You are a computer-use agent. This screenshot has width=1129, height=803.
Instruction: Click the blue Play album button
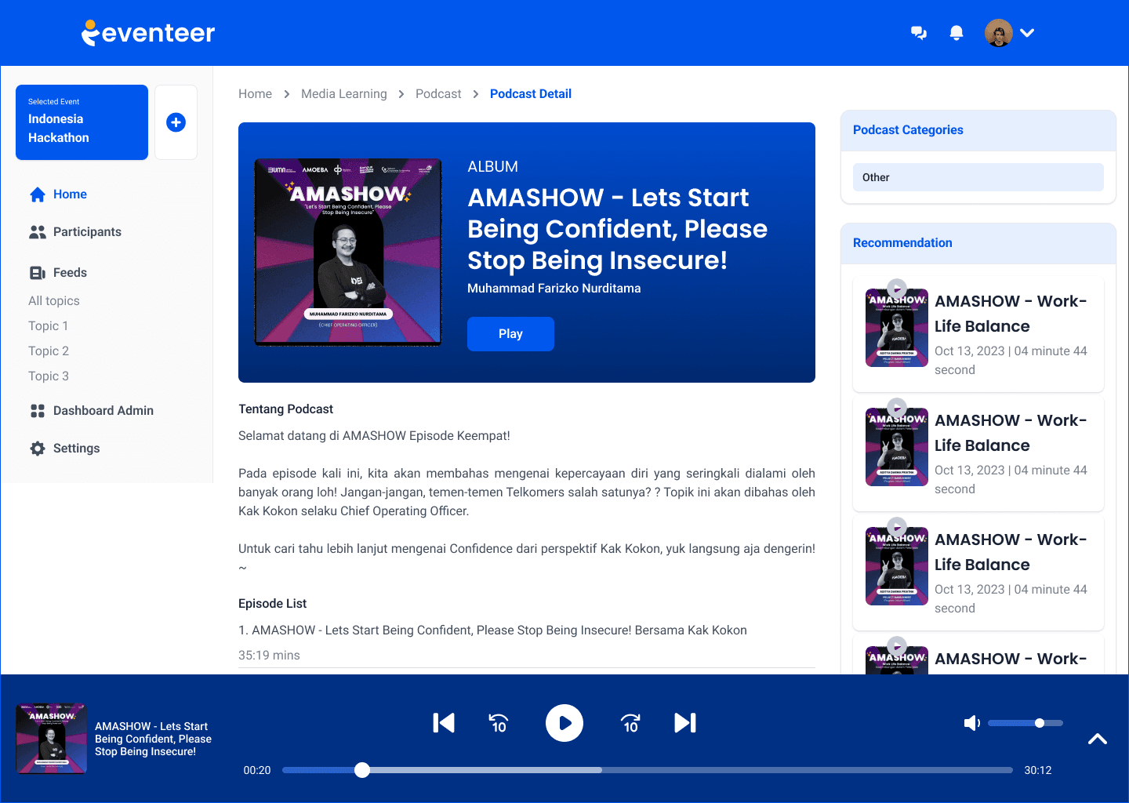[x=510, y=334]
